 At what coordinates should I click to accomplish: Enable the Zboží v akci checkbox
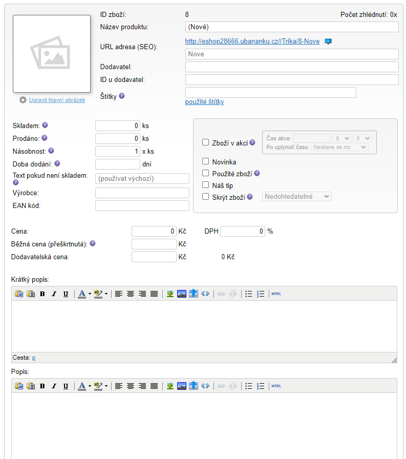click(x=206, y=143)
